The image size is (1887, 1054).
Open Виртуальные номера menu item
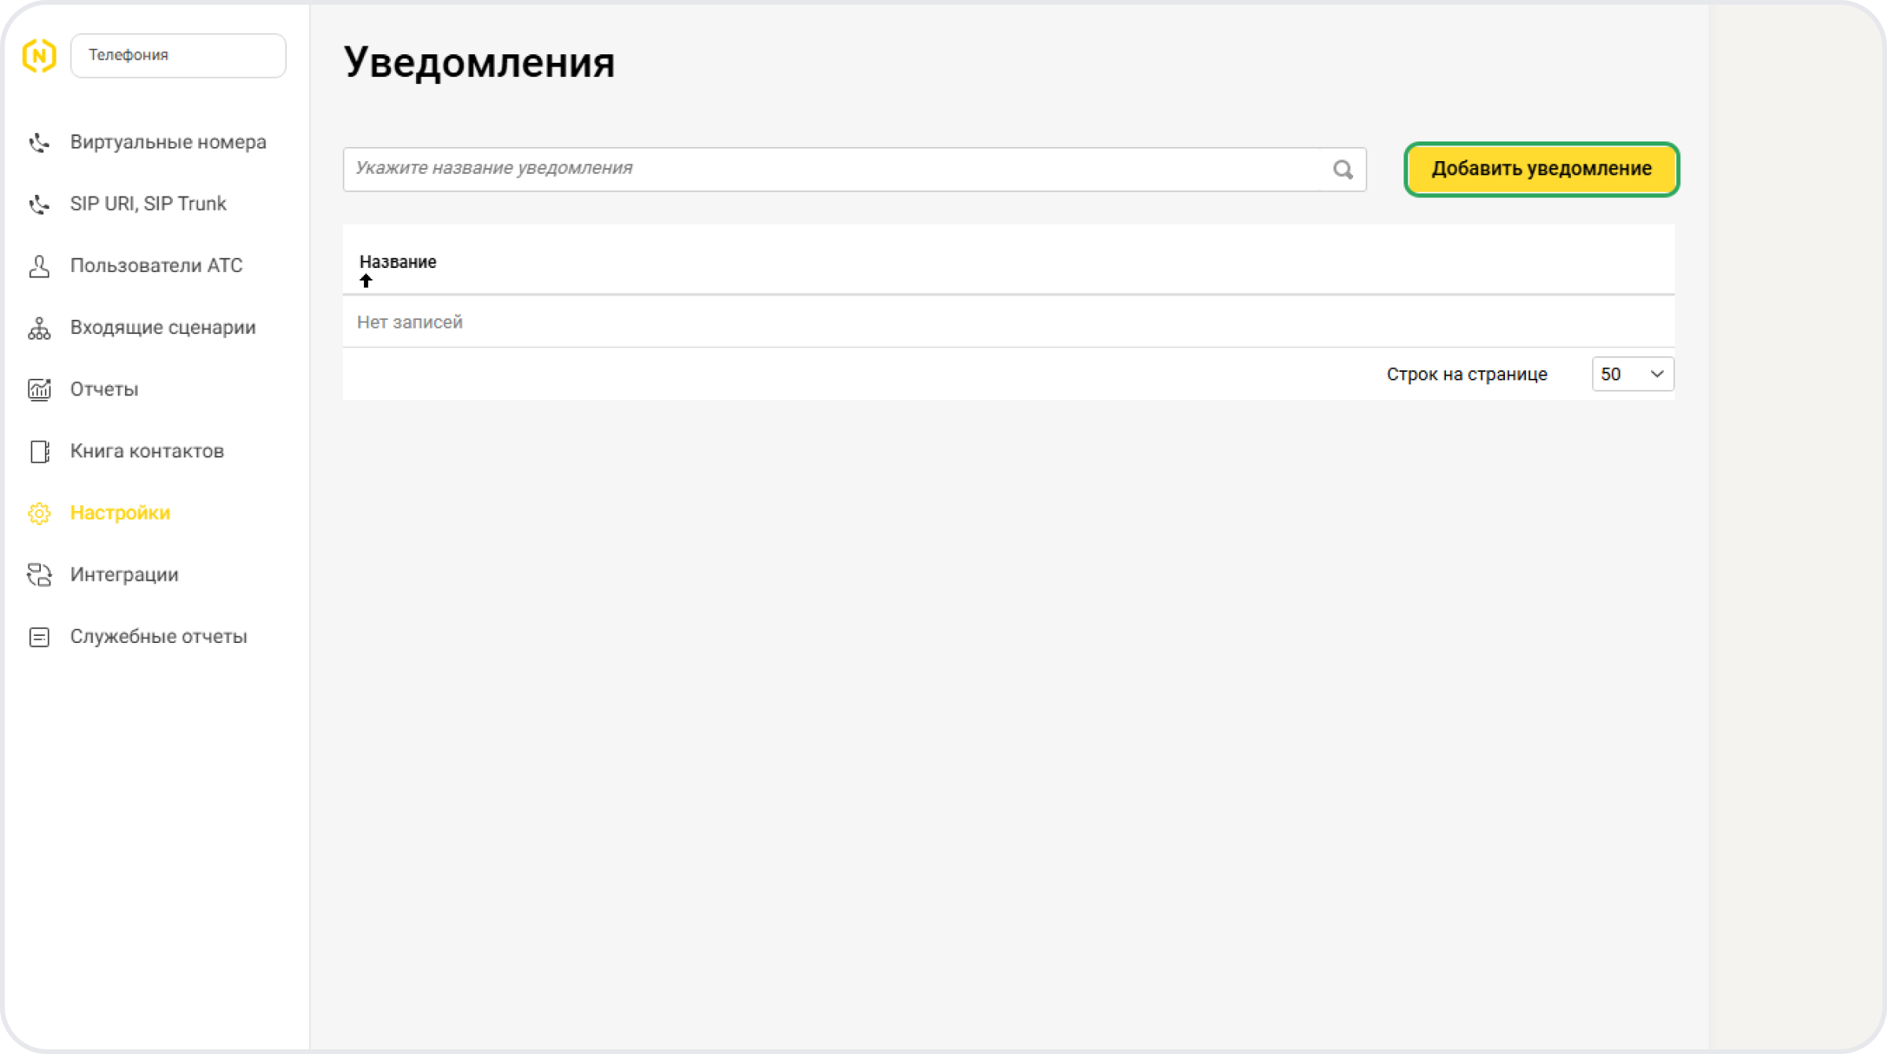point(168,142)
